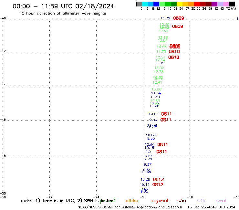
Task: Click the yellow swatch in the color scale
Action: (x=180, y=4)
